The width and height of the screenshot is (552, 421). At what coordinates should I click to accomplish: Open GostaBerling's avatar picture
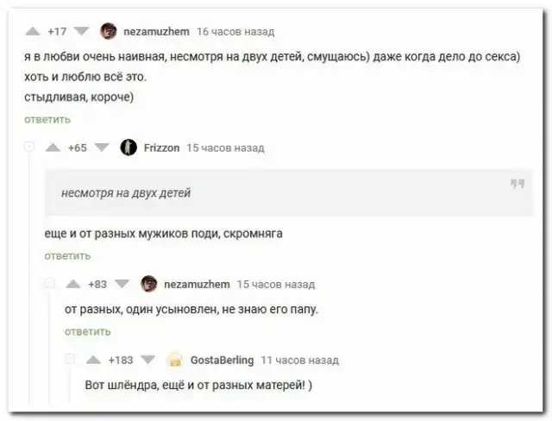[x=175, y=360]
